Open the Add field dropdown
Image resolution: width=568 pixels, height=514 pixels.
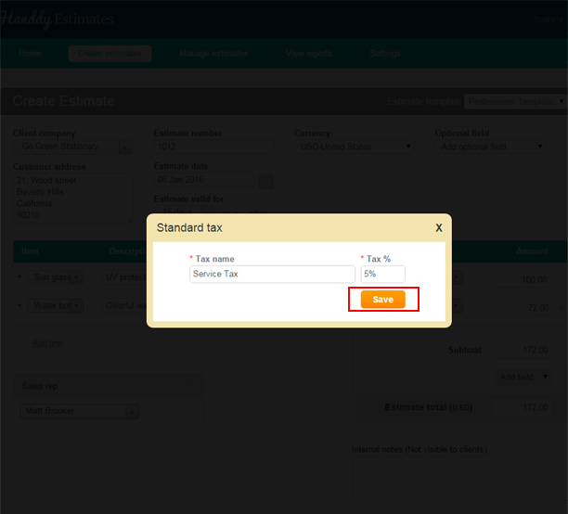tap(523, 377)
